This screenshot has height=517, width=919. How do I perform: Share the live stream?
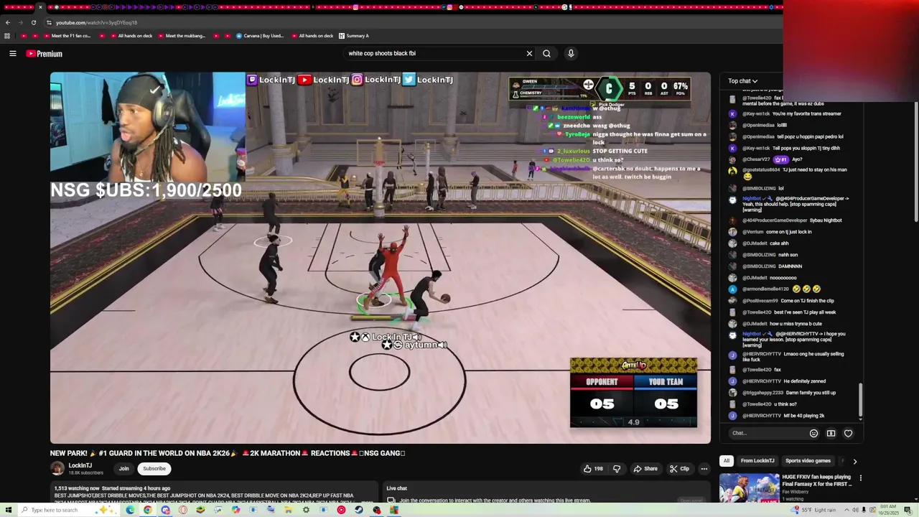(645, 469)
